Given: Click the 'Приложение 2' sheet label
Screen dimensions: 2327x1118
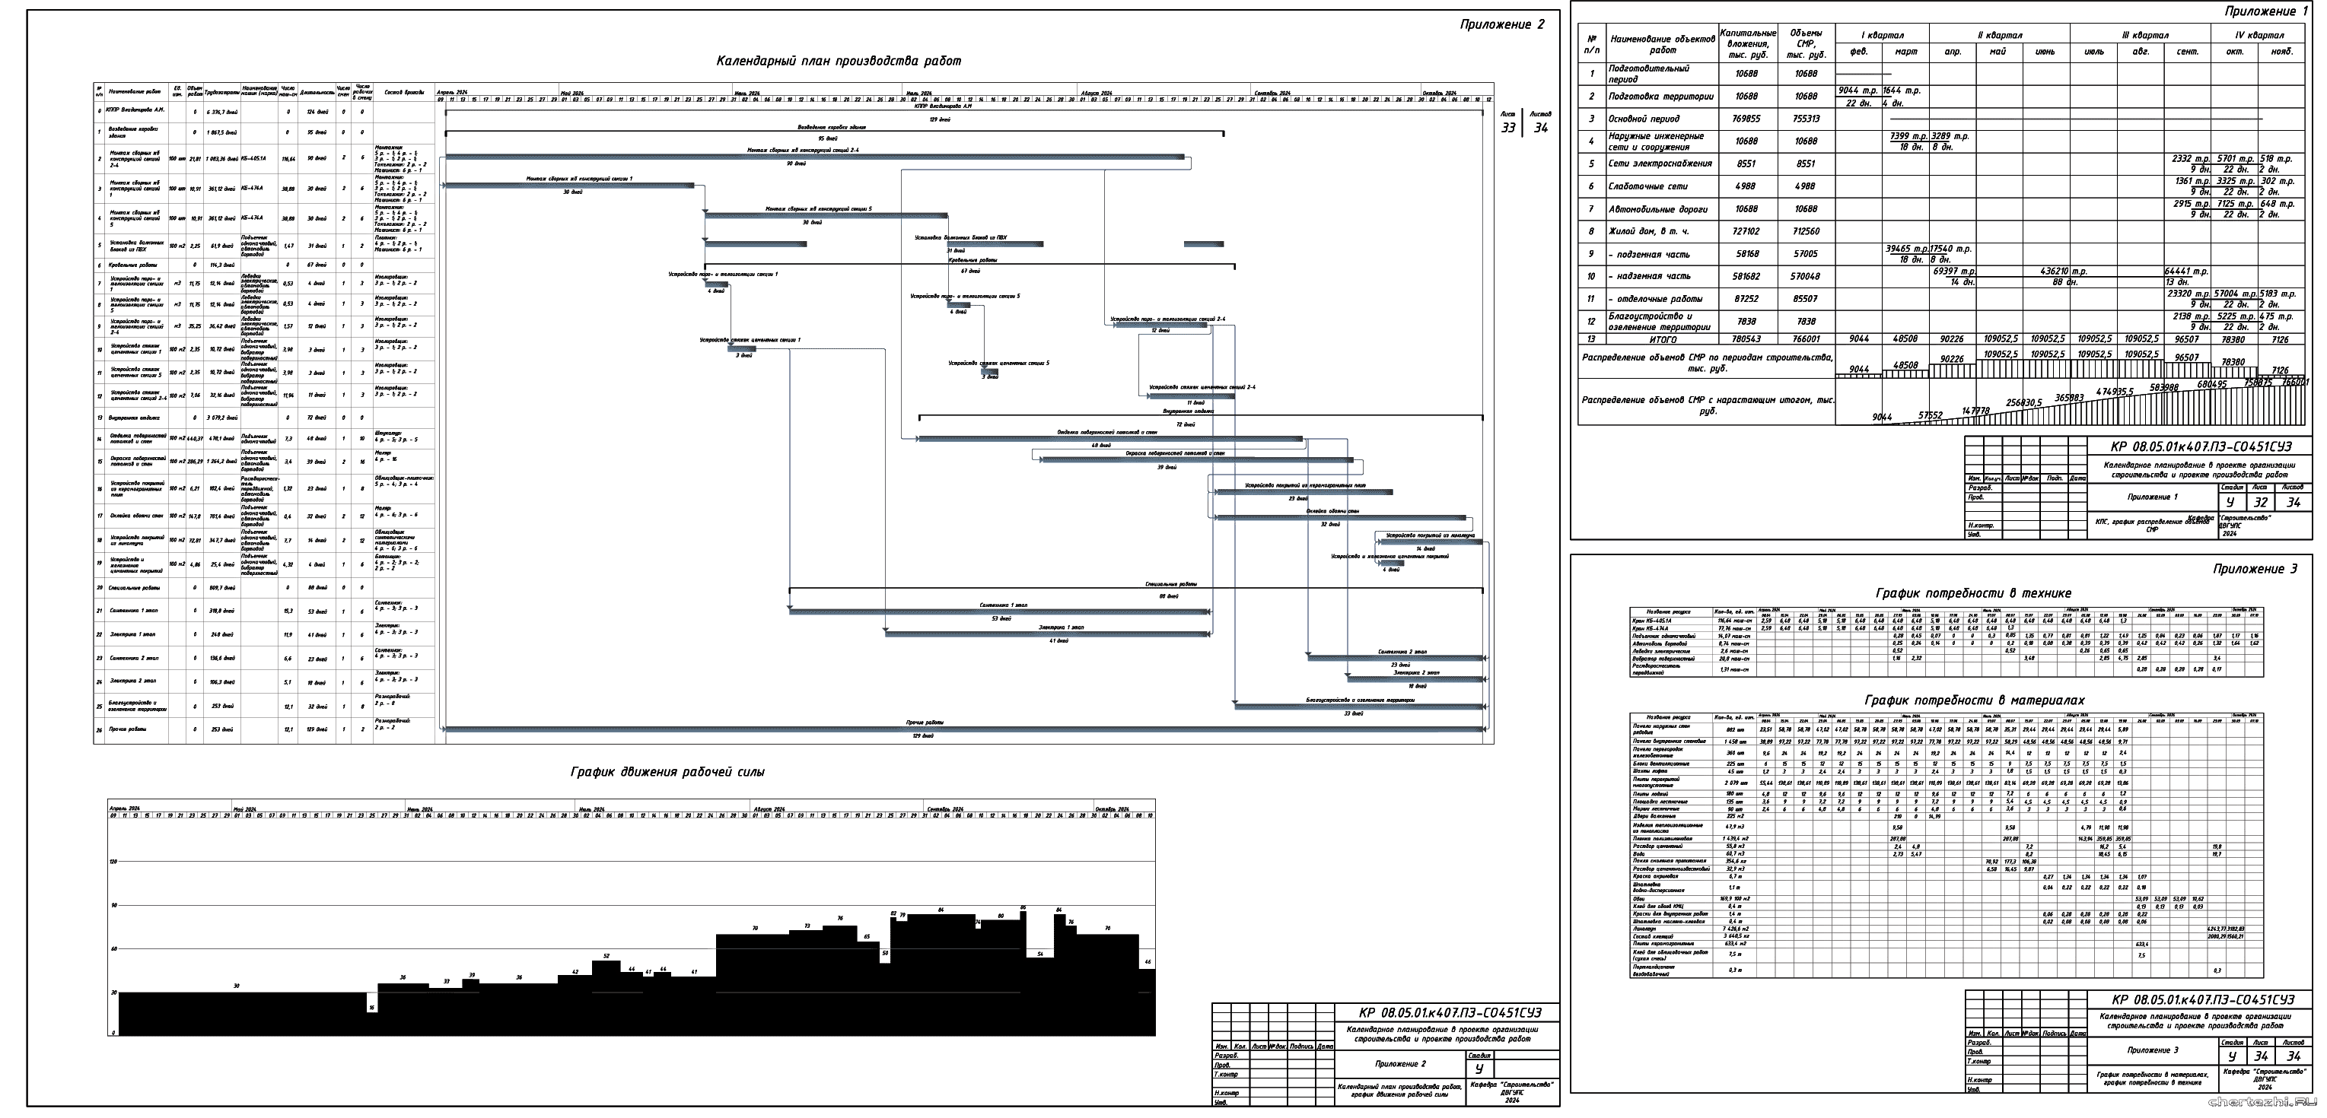Looking at the screenshot, I should click(1501, 25).
